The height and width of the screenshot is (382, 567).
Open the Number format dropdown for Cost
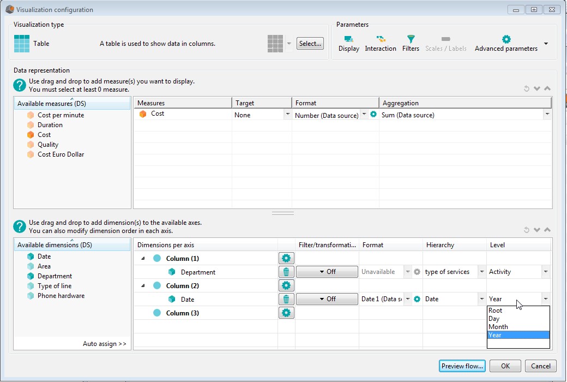click(364, 115)
